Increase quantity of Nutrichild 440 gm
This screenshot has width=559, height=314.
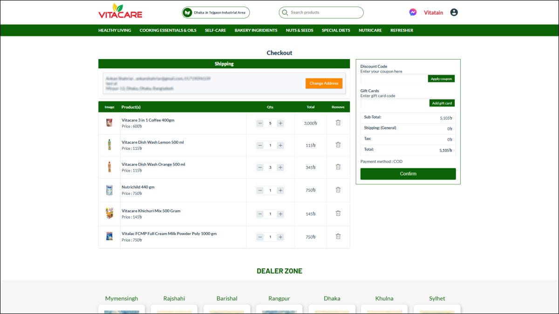point(280,190)
